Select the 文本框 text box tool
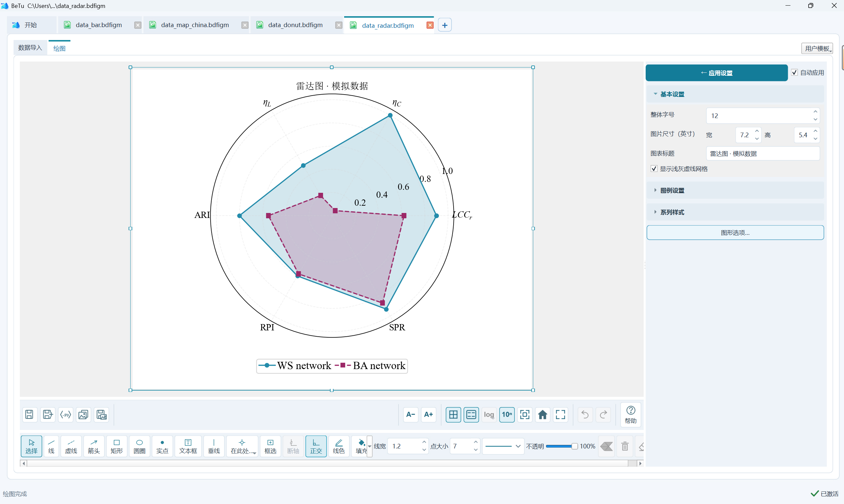844x504 pixels. pyautogui.click(x=188, y=446)
